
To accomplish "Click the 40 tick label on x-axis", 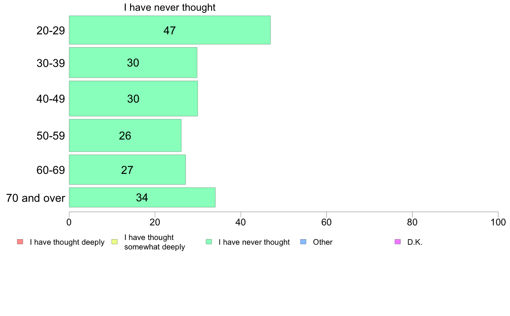I will (x=241, y=222).
